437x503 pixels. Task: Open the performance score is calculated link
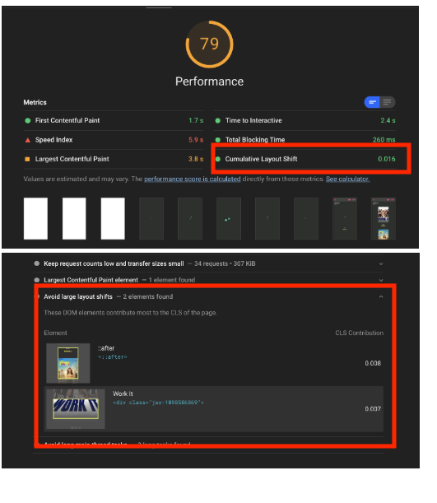[x=193, y=179]
